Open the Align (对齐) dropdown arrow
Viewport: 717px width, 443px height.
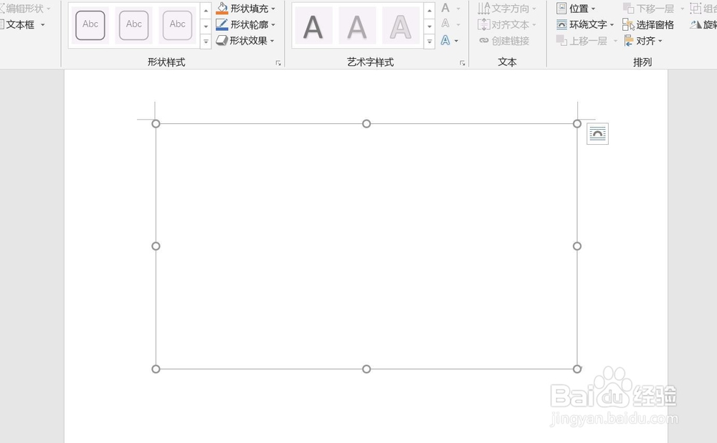pos(660,41)
